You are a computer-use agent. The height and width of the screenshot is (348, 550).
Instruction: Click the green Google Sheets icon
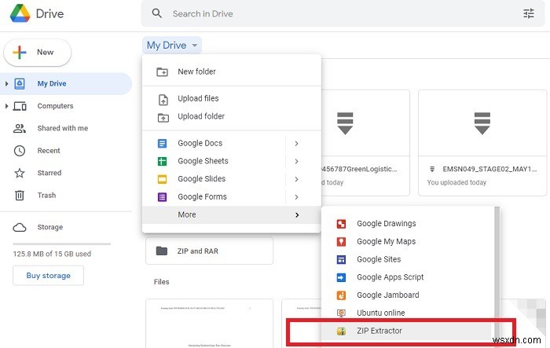[162, 161]
